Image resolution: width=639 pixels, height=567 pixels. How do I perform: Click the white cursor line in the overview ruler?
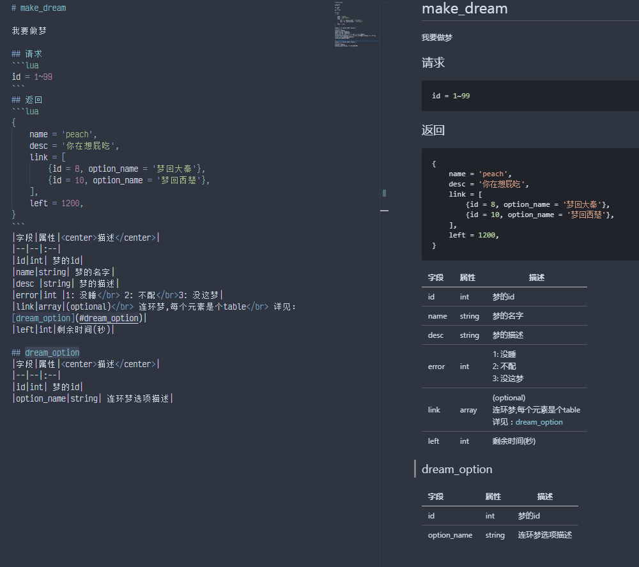point(384,210)
